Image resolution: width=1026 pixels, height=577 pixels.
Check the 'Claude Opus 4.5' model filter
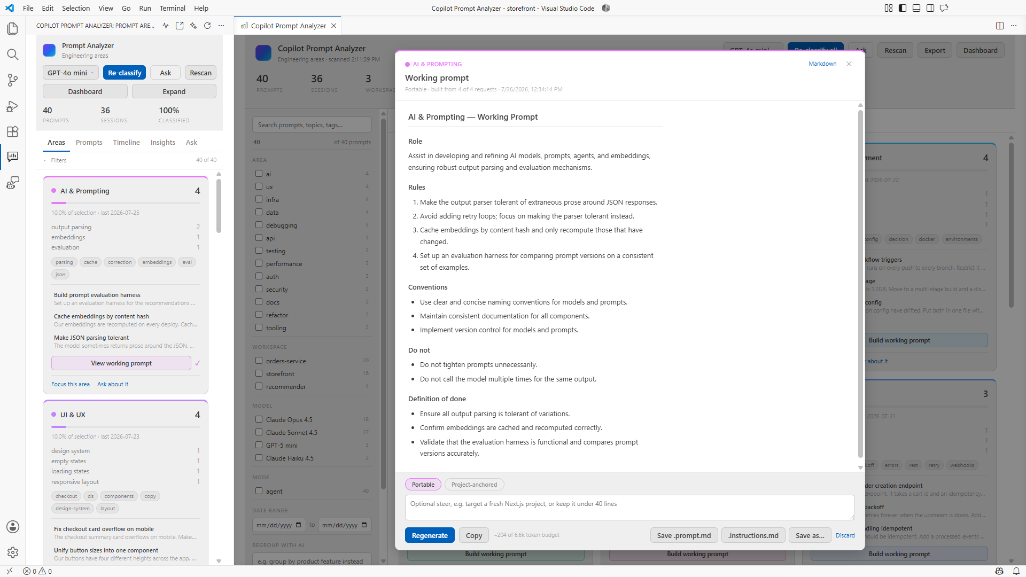point(259,419)
